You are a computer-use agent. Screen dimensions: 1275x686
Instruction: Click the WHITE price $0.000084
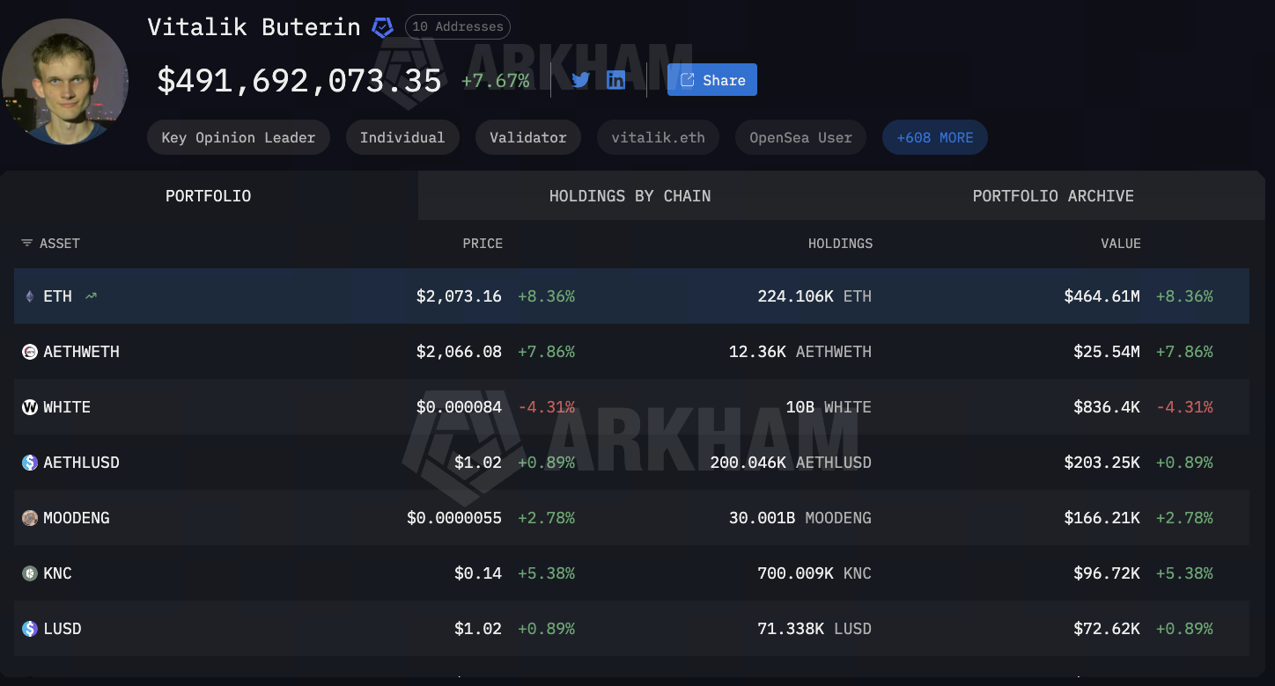pos(459,407)
